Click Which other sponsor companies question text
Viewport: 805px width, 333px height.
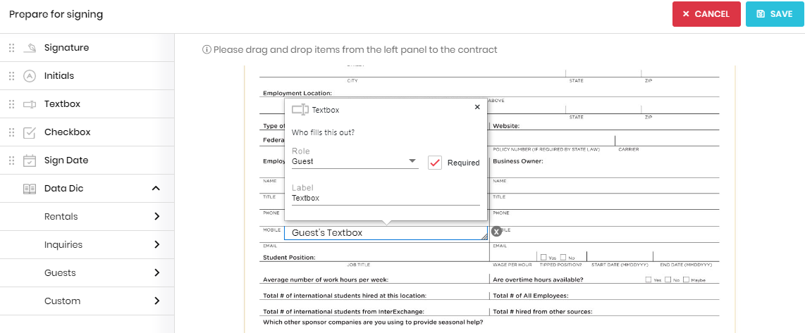point(373,322)
